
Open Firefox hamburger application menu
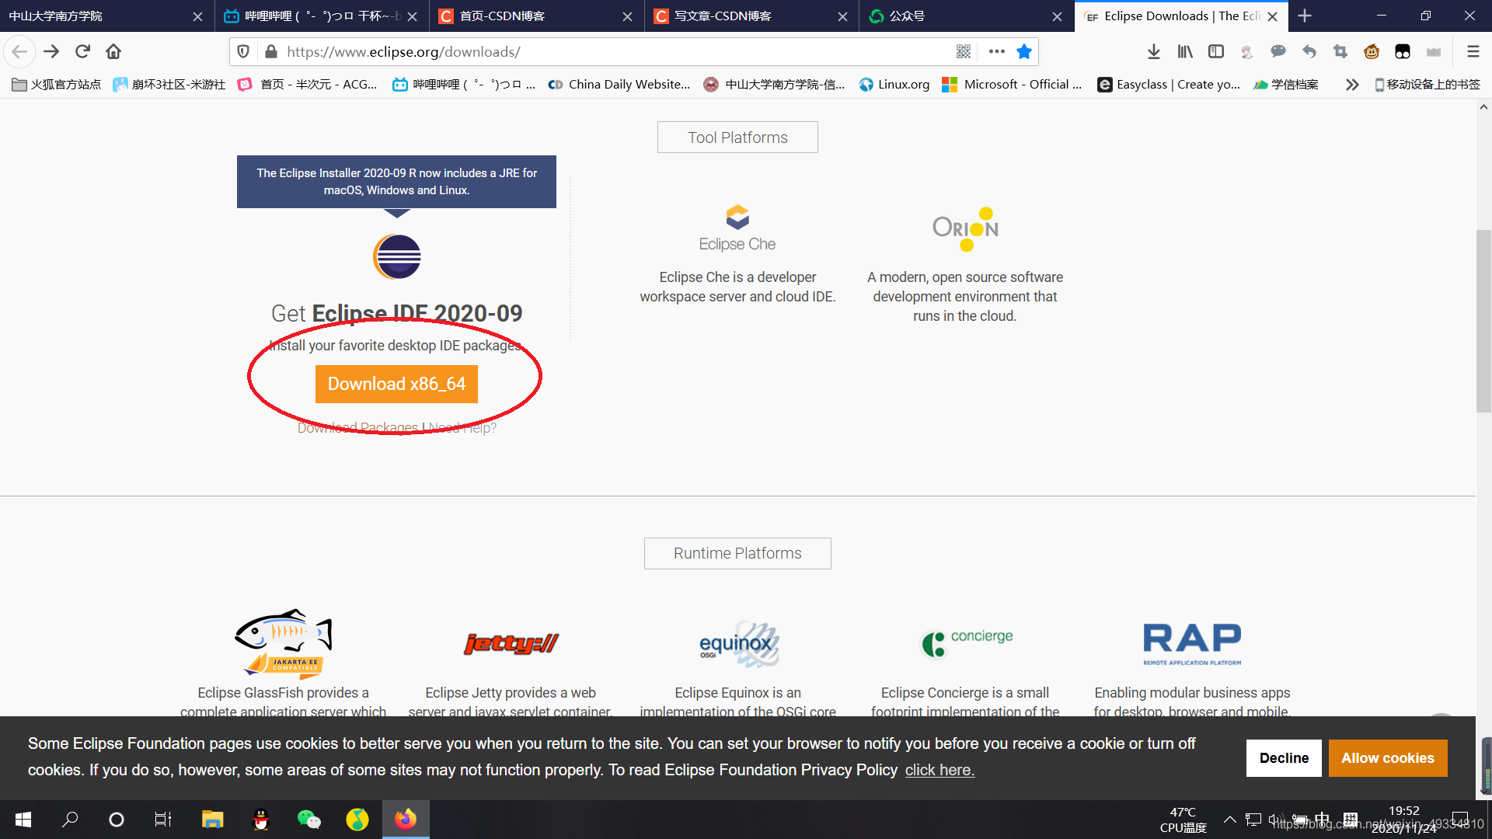pos(1473,51)
